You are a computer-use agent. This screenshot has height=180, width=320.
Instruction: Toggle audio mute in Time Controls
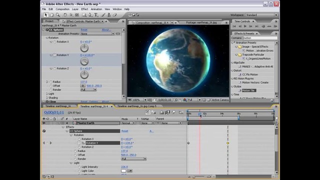point(263,26)
